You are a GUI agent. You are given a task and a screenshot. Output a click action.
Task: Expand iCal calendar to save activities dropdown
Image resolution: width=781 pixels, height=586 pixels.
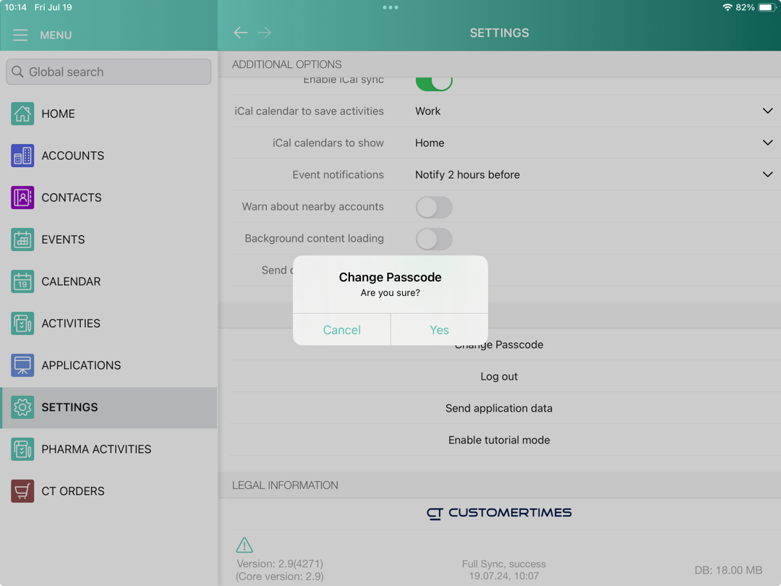coord(767,111)
